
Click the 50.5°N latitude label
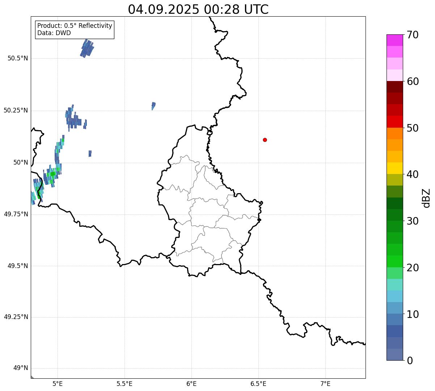(x=18, y=58)
